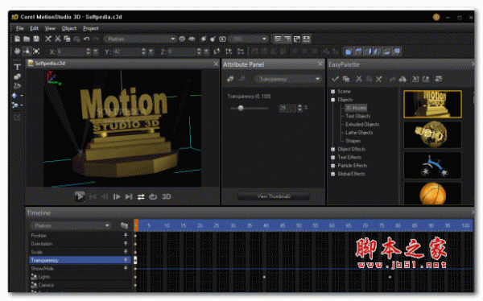This screenshot has width=483, height=301.
Task: Click the last blue view icon
Action: 397,52
